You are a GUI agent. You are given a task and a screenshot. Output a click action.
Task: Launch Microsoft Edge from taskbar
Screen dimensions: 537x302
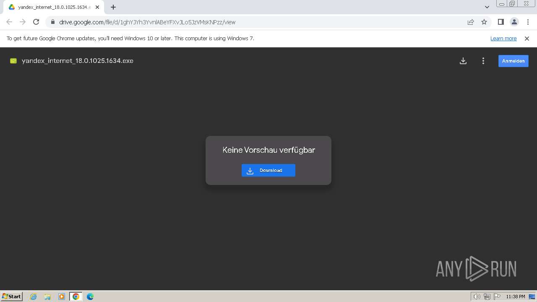[x=90, y=297]
